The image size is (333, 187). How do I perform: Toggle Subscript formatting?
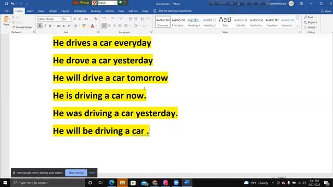click(x=63, y=26)
